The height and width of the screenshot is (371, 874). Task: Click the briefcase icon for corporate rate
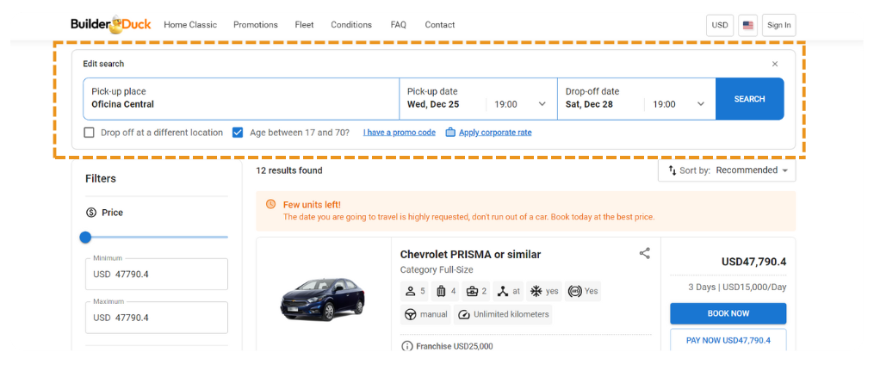coord(450,133)
